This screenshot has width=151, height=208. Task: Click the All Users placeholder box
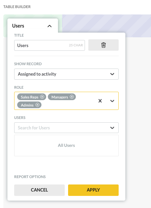(66, 145)
